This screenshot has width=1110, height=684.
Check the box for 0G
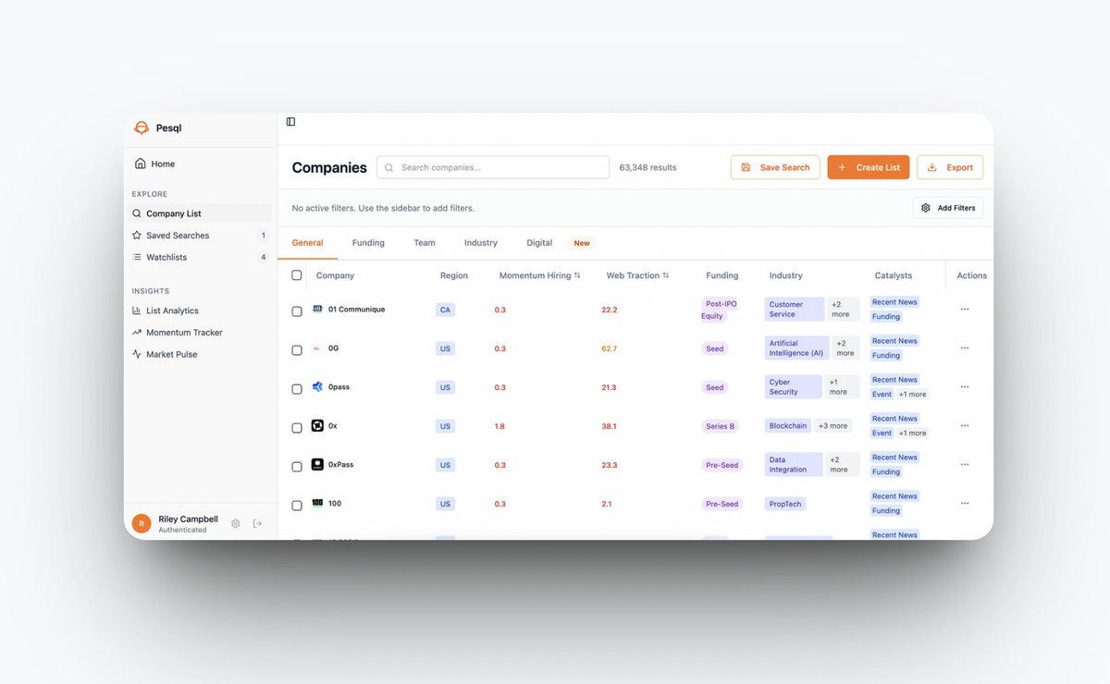point(297,350)
